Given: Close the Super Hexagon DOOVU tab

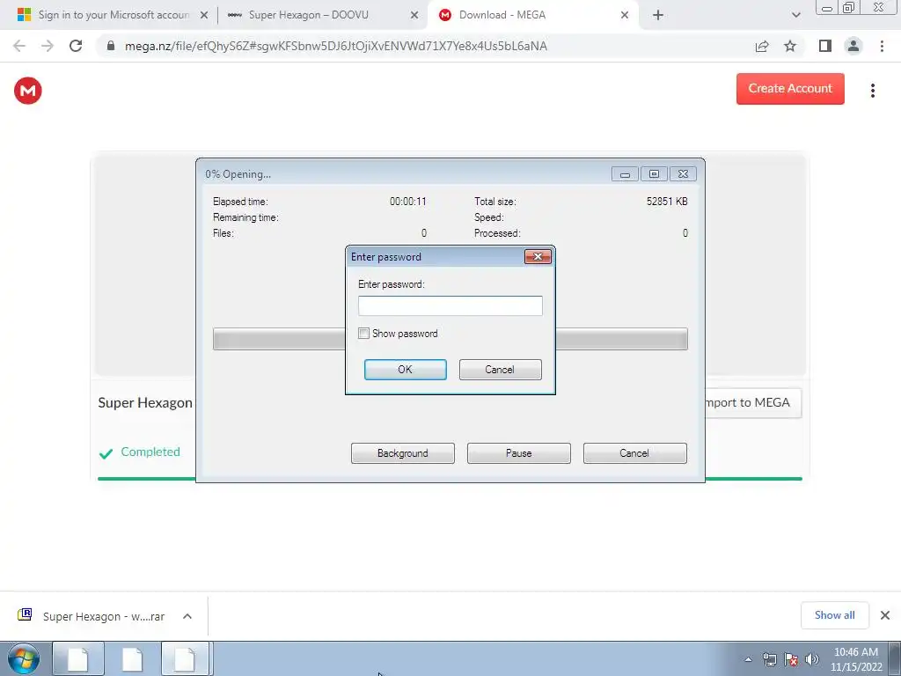Looking at the screenshot, I should 414,15.
